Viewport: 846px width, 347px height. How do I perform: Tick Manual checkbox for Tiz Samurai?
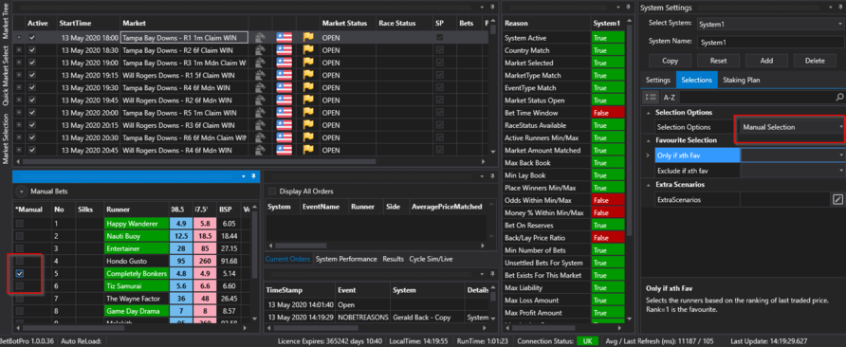click(19, 286)
